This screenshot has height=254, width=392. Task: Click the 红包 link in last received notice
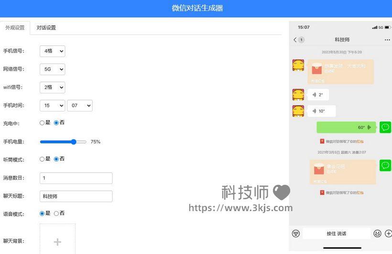(360, 193)
